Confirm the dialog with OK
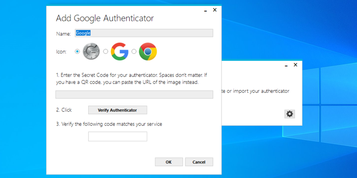 [x=169, y=162]
